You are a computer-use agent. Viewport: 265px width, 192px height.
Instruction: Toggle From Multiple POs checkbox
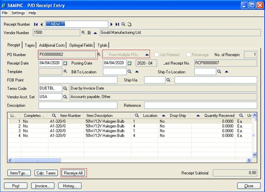tap(105, 54)
